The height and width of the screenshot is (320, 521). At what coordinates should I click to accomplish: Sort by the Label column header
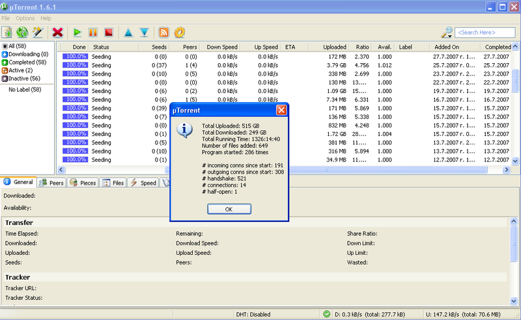coord(412,47)
